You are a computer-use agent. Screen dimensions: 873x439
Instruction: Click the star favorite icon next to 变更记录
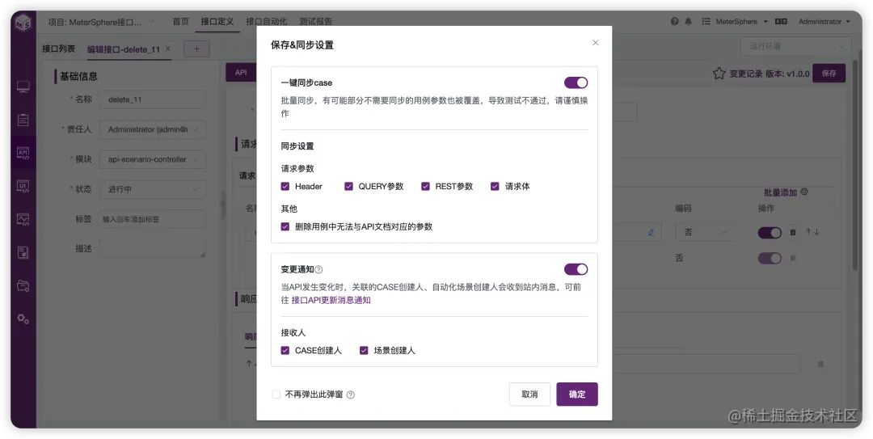[x=719, y=74]
